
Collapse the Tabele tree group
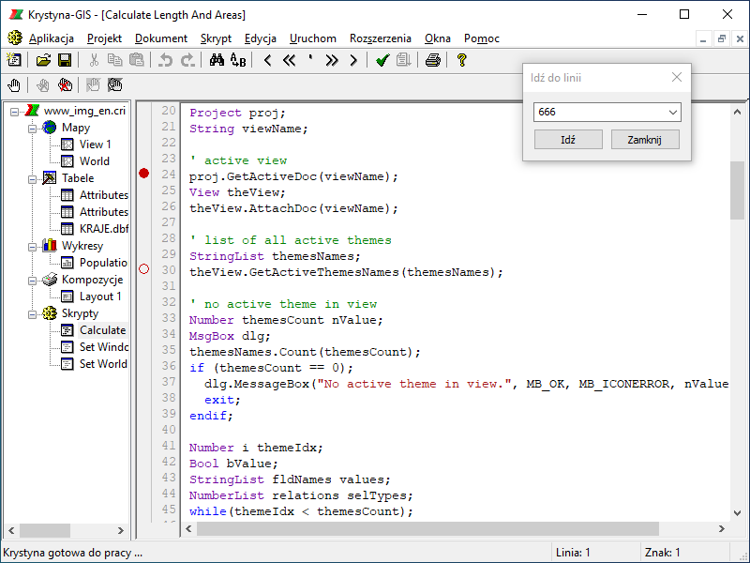[32, 179]
